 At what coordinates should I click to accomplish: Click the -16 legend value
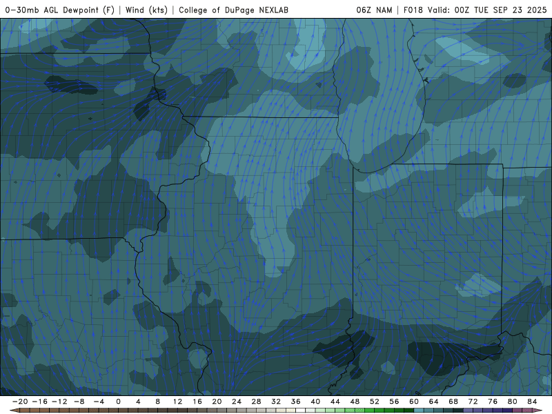39,402
